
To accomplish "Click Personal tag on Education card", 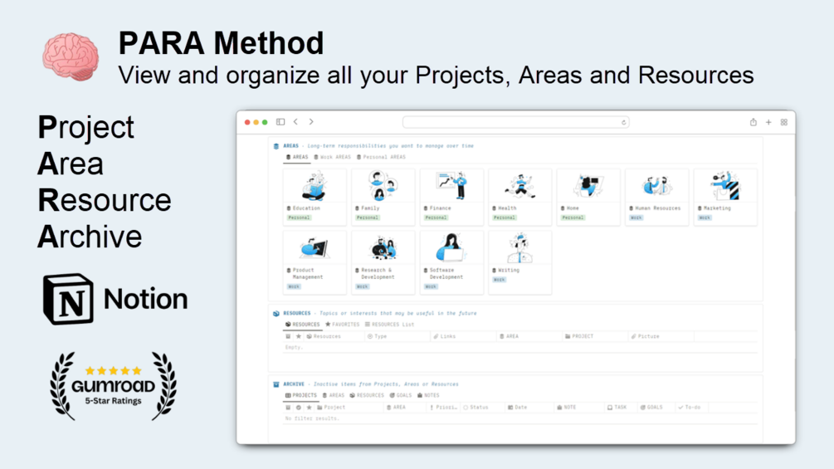I will [299, 218].
